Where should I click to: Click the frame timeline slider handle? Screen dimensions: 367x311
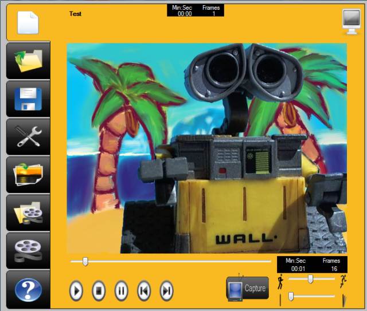coord(85,261)
